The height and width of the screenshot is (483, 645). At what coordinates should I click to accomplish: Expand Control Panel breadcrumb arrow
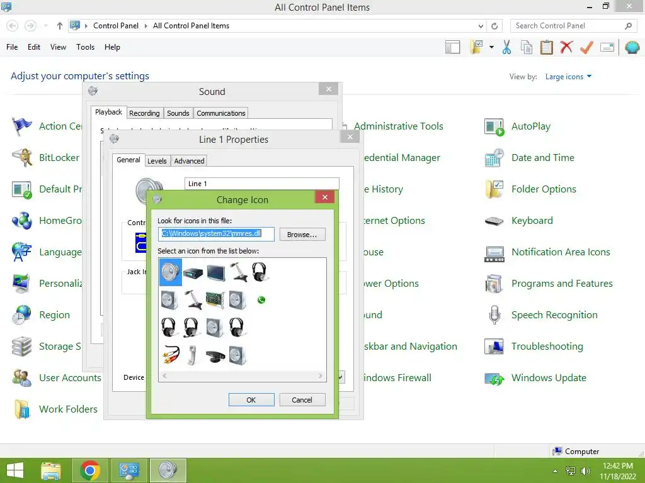tap(146, 26)
